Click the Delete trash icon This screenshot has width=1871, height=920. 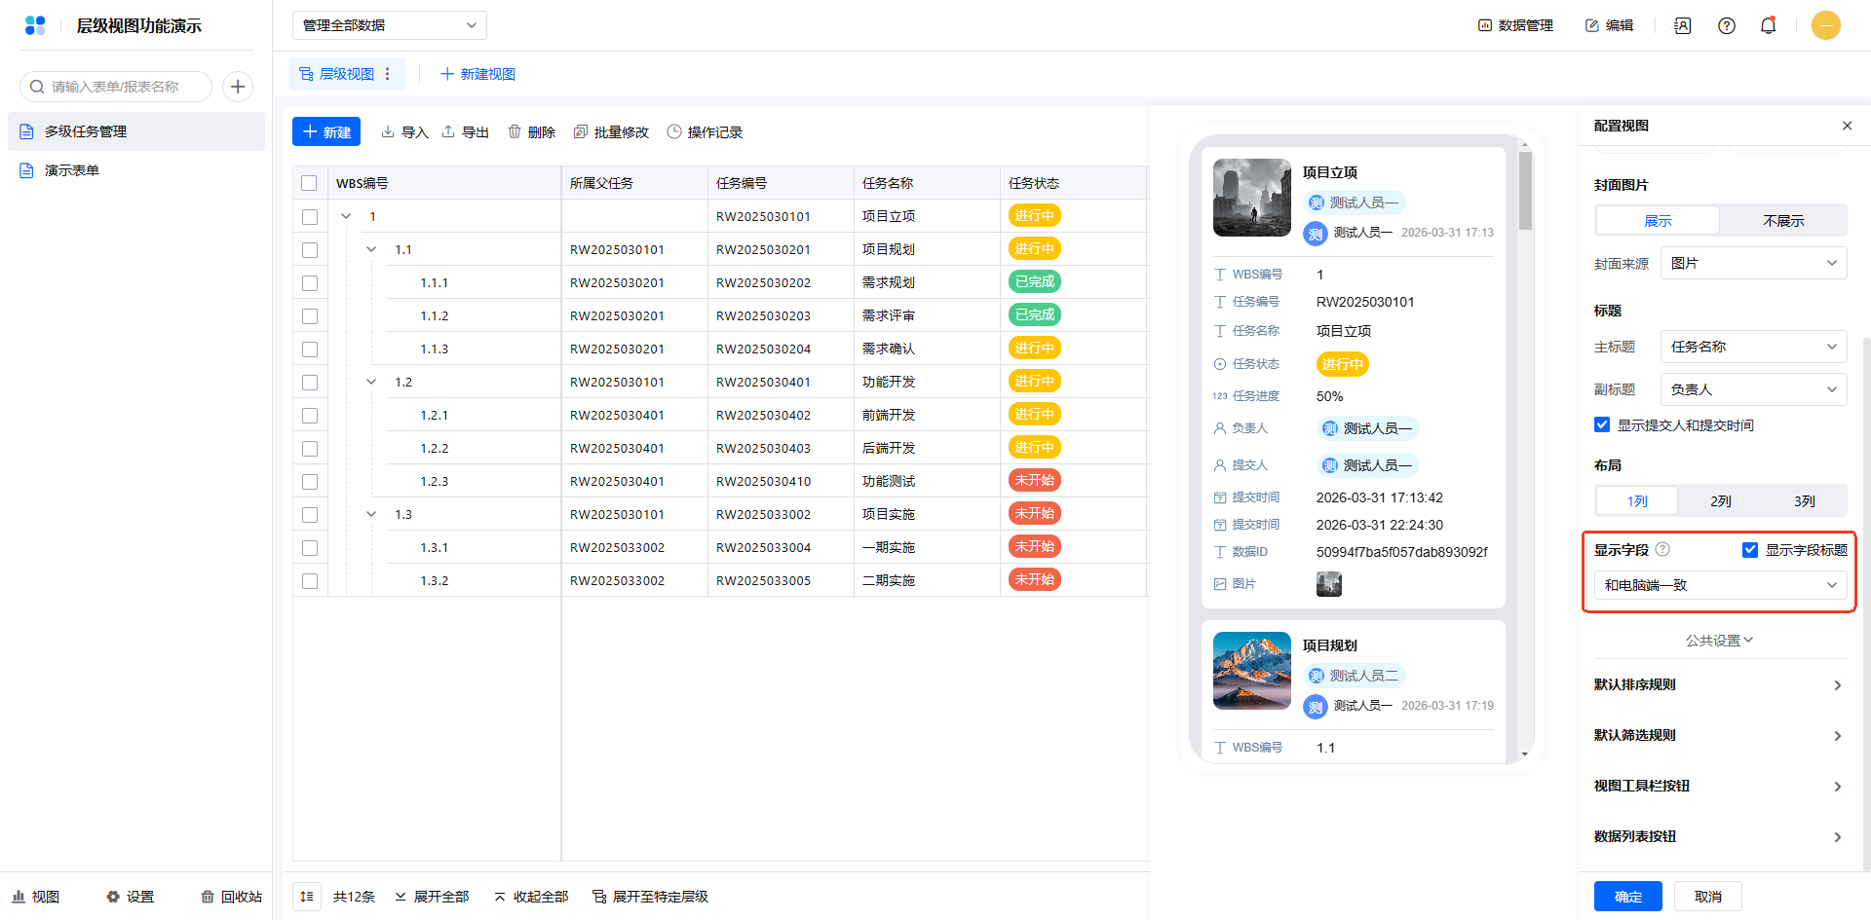pyautogui.click(x=515, y=132)
